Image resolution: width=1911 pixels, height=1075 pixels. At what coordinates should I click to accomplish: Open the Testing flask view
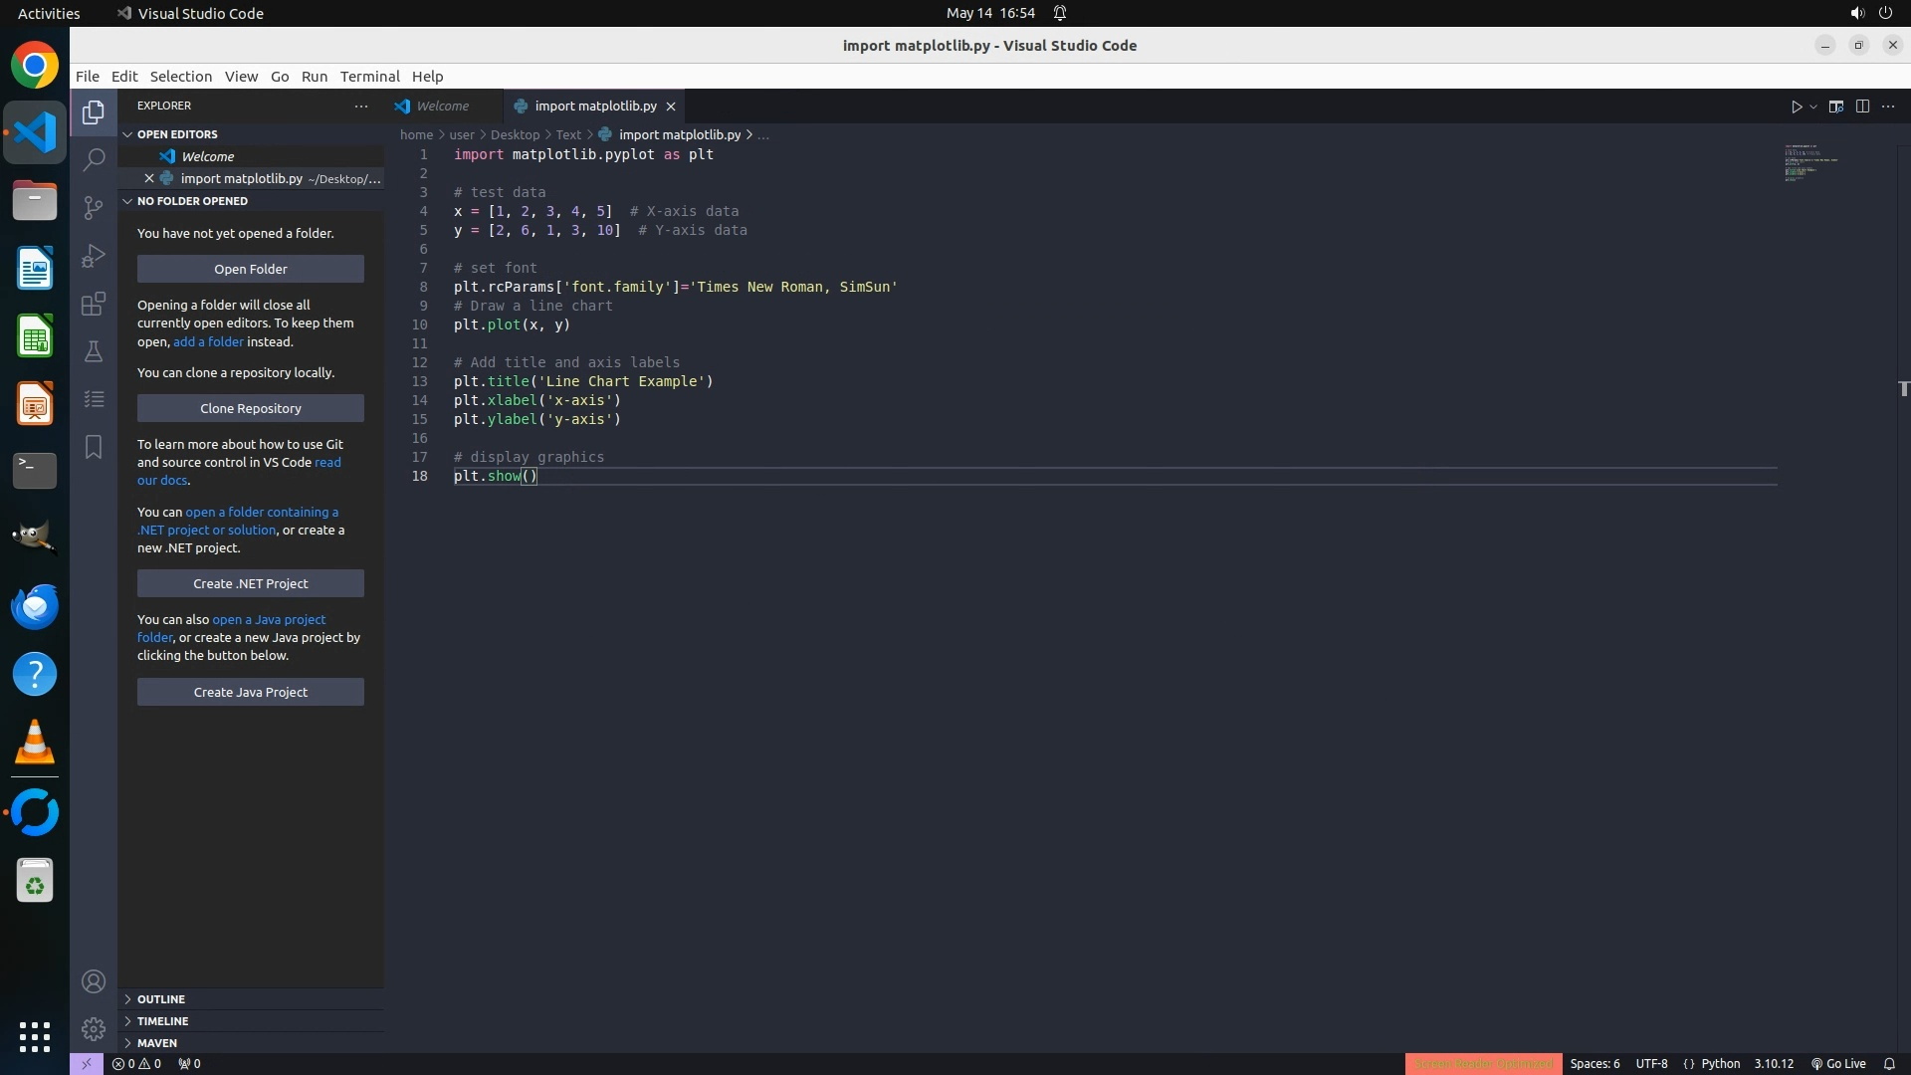pyautogui.click(x=94, y=351)
